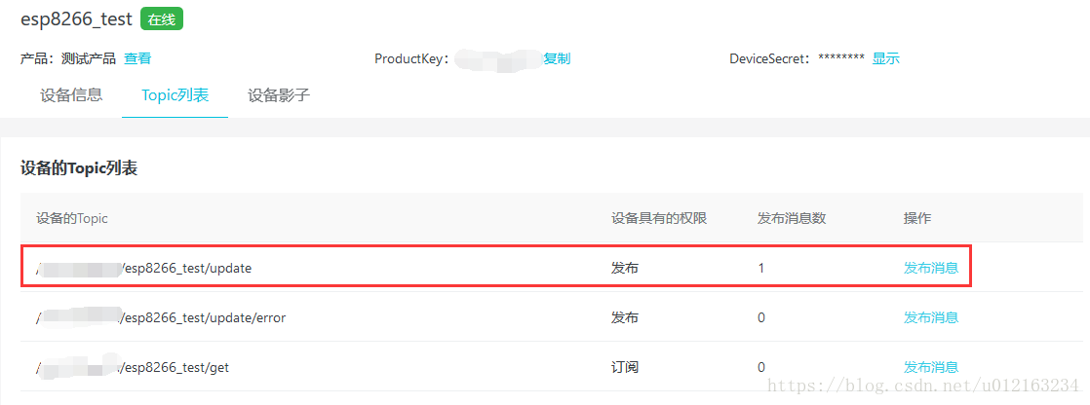
Task: Switch to the Topic列表 tab
Action: point(175,95)
